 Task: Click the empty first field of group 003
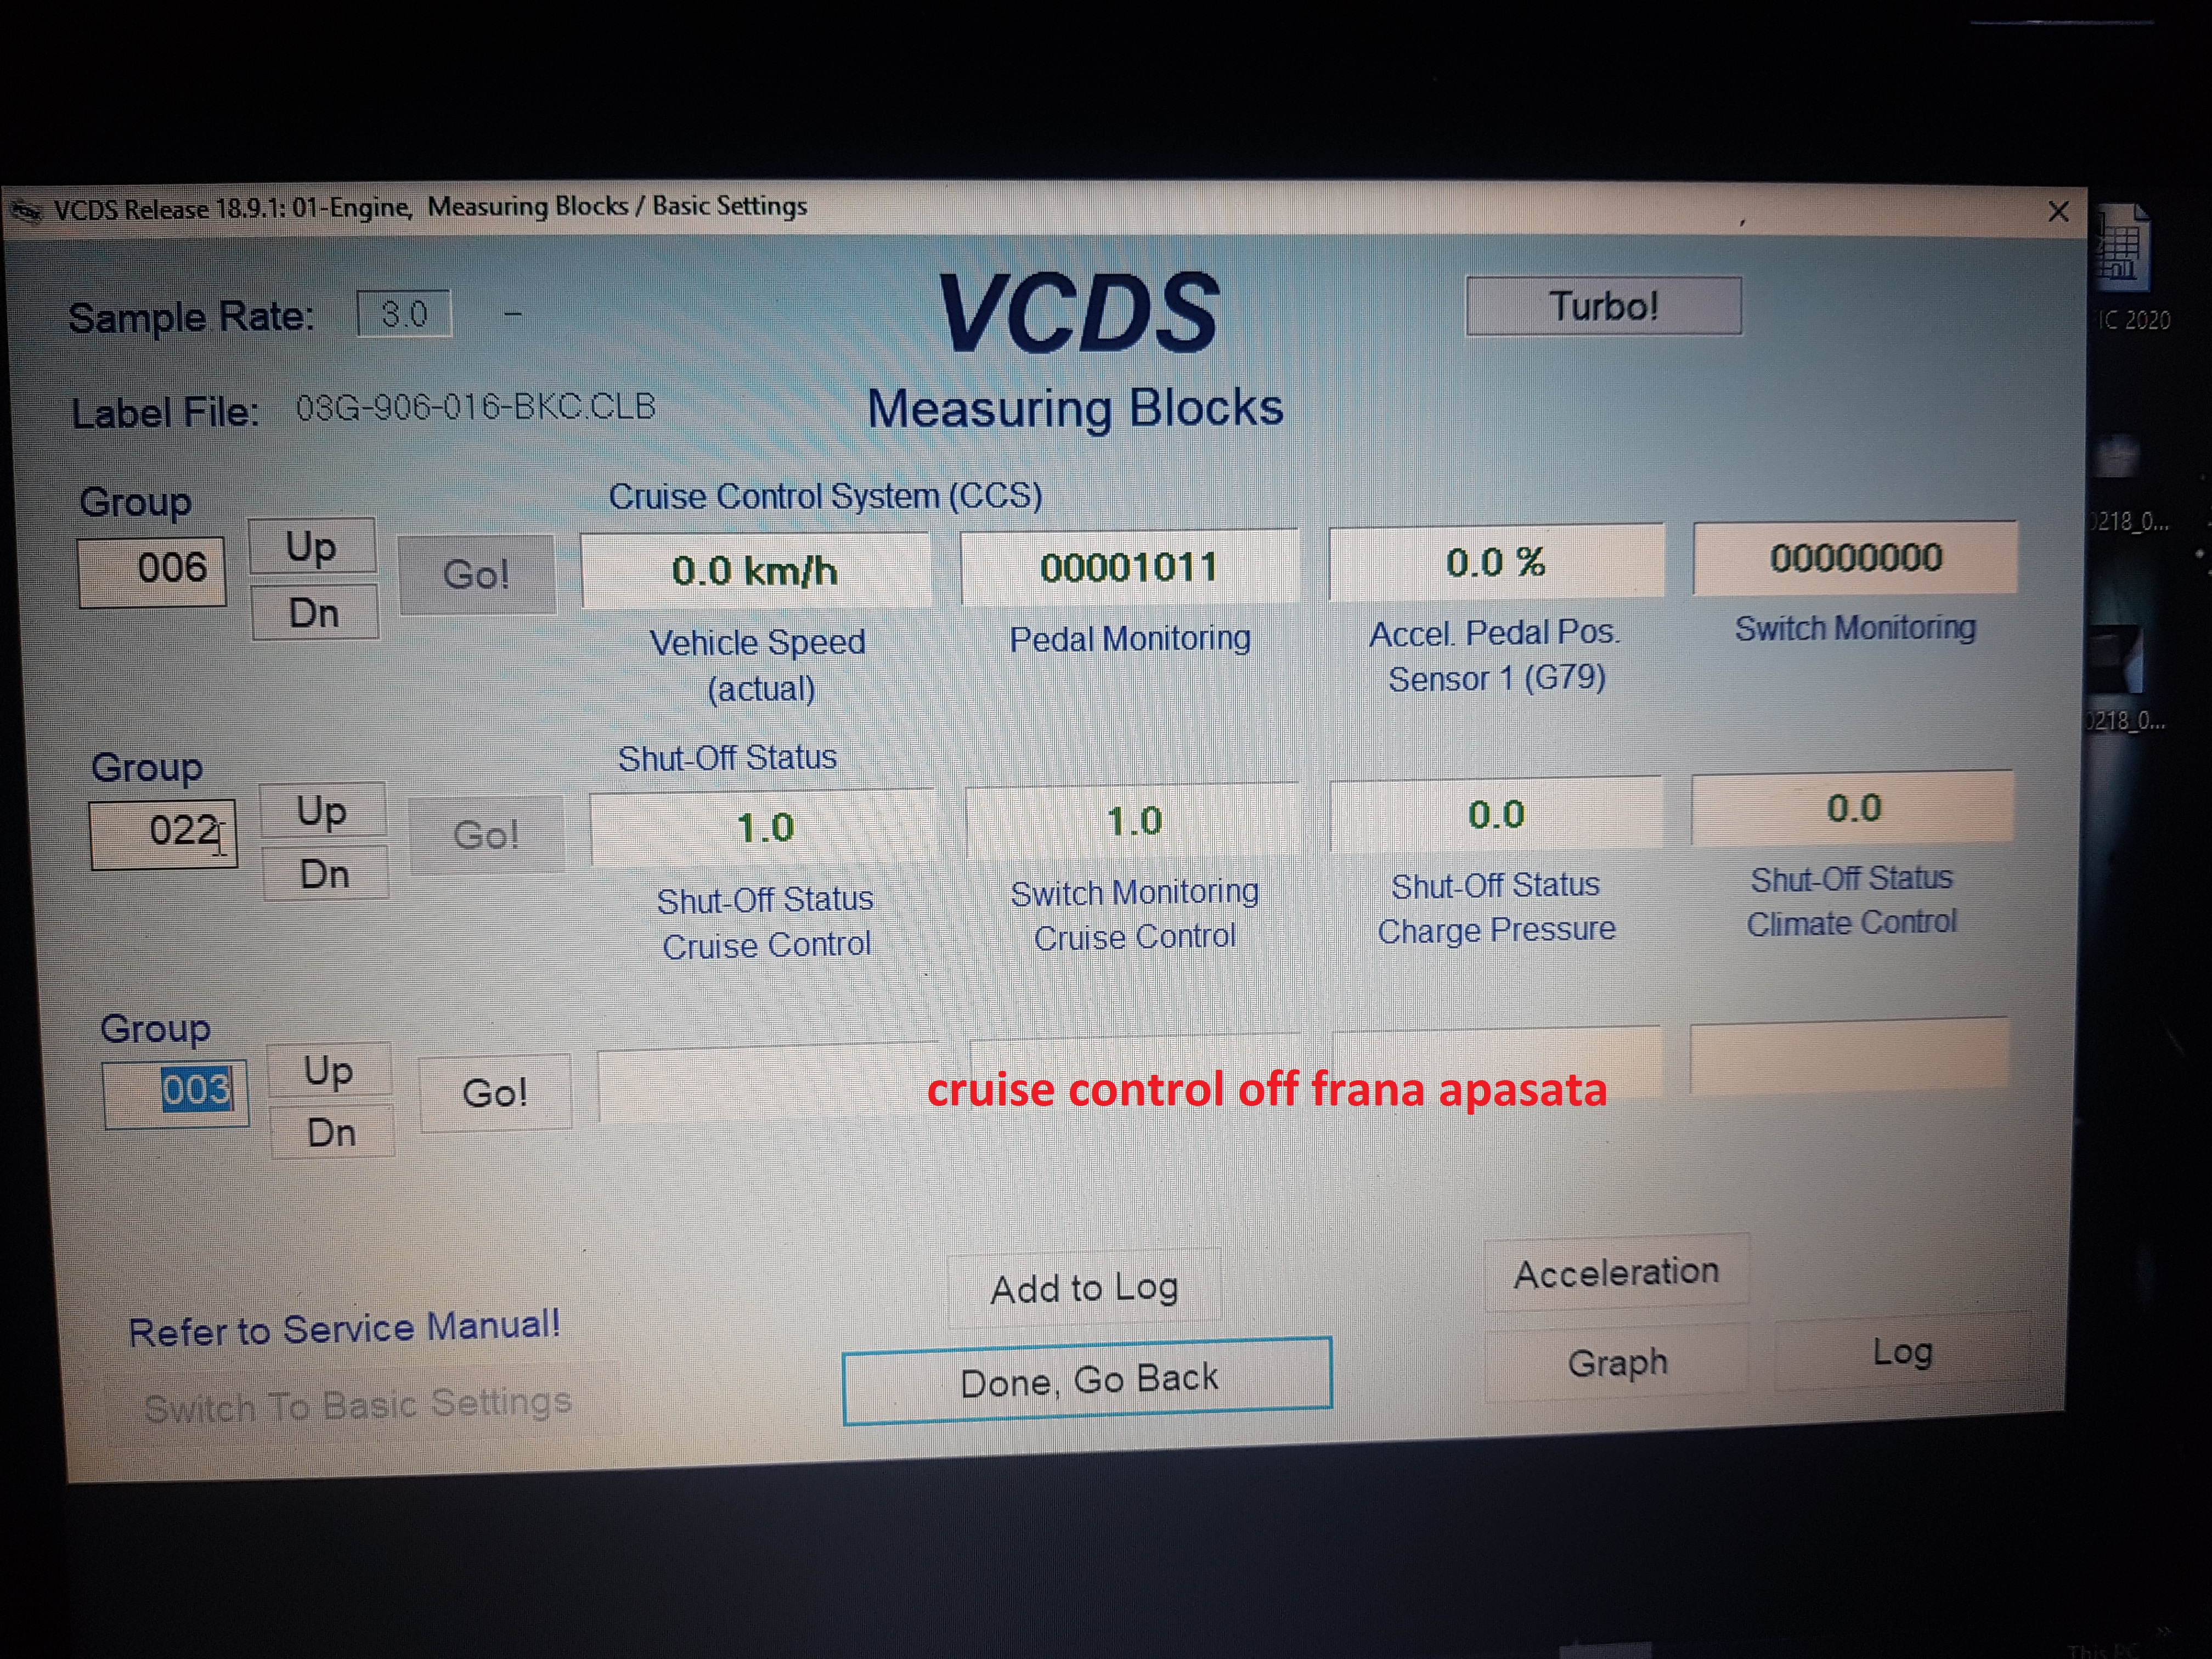click(x=768, y=1083)
